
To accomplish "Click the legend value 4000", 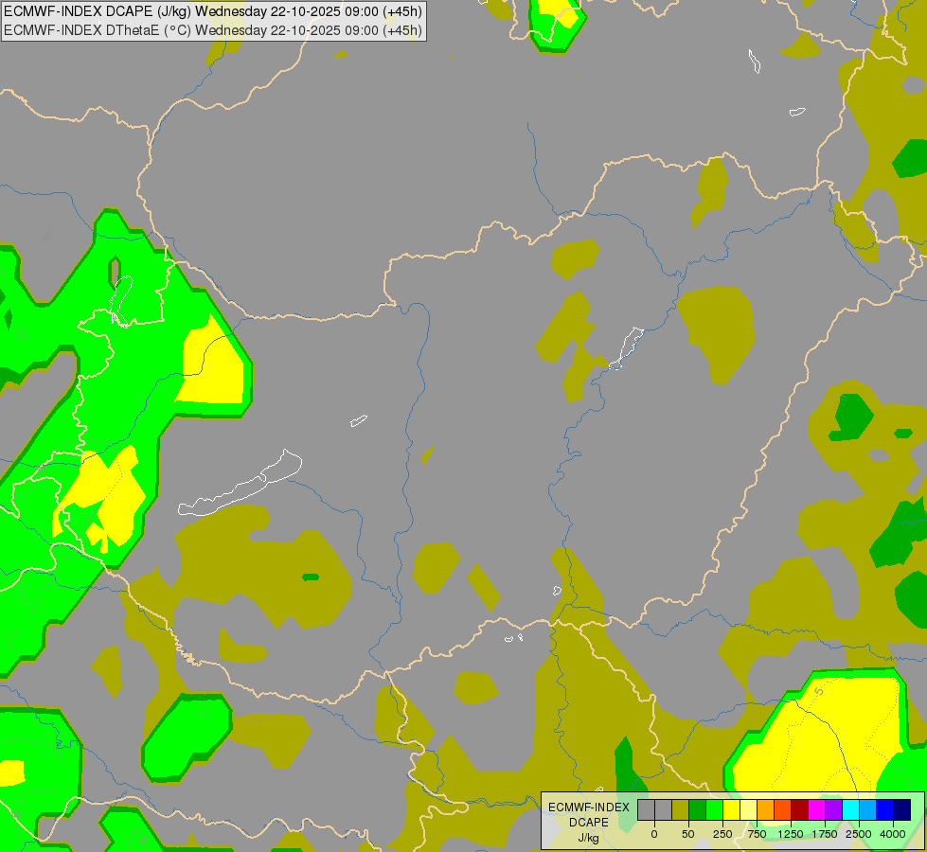I will [x=893, y=834].
